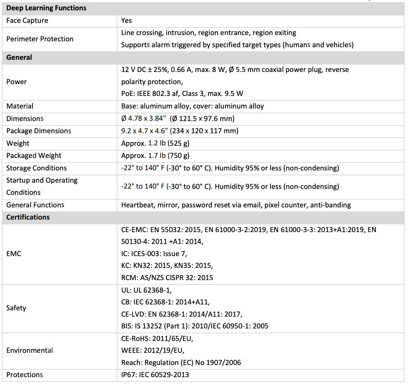
Task: Click the WEEE 2012/19/EU line
Action: (x=153, y=351)
